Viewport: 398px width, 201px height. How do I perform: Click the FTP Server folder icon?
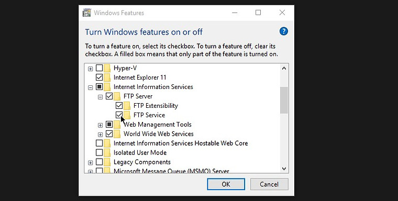click(x=117, y=96)
